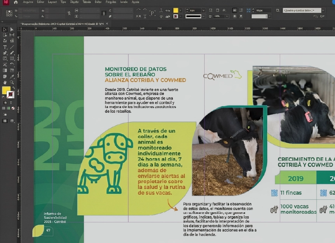Open corner shape dropdown arrow
335x243 pixels.
[269, 16]
